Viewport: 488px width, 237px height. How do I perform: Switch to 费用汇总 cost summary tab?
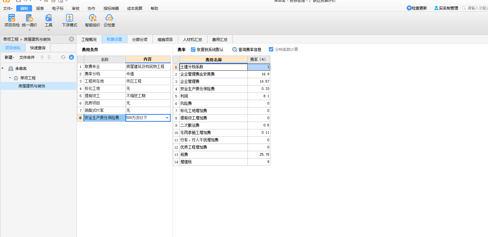pos(220,39)
